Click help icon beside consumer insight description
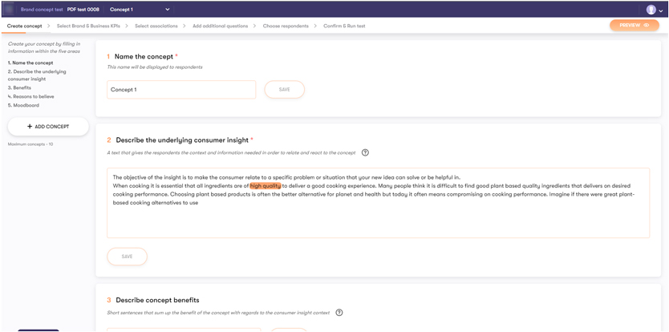669x332 pixels. click(x=365, y=152)
